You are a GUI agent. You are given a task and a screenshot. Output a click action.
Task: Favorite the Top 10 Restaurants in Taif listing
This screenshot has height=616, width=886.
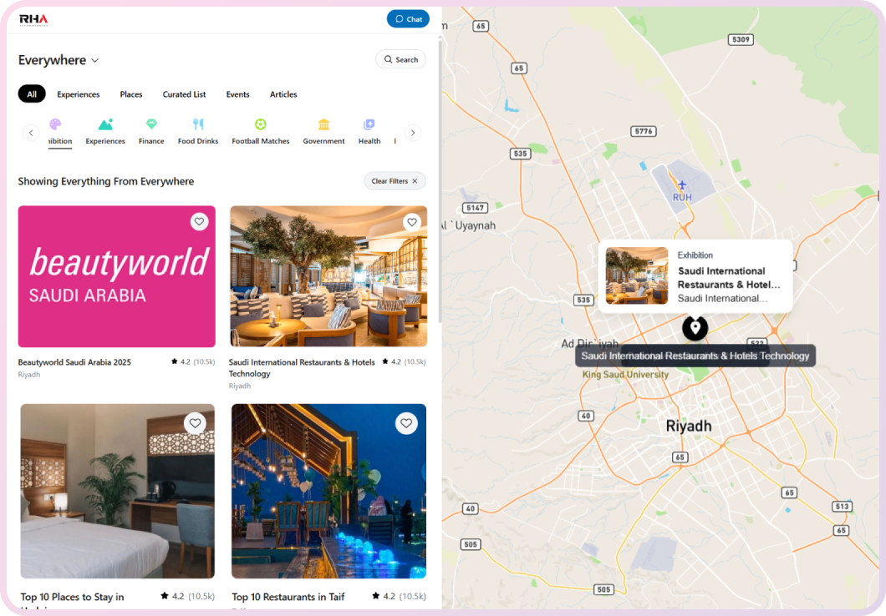(x=407, y=423)
